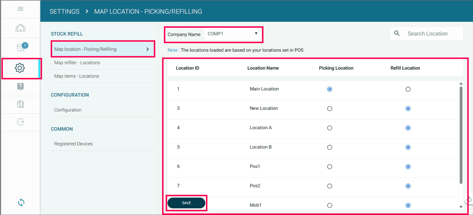Open the info document icon

click(20, 104)
